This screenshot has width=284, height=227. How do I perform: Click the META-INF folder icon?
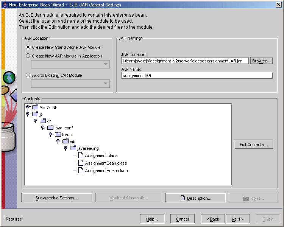tap(35, 107)
